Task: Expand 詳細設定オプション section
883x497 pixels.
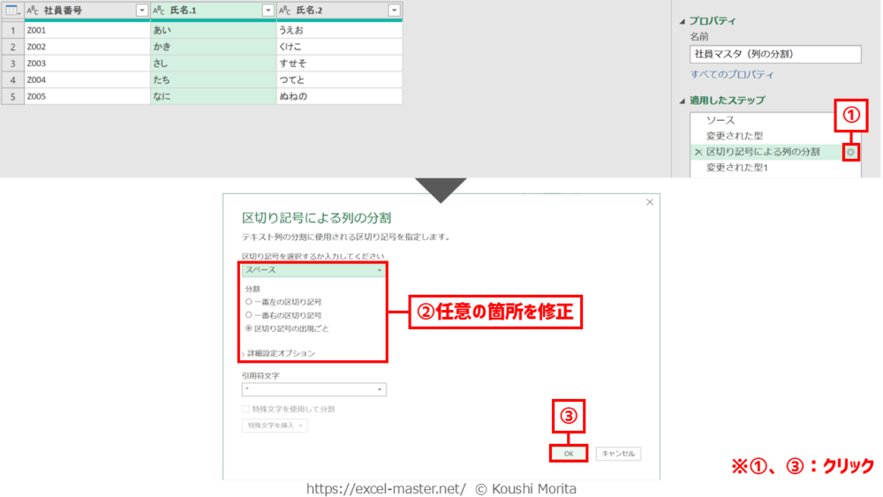Action: (280, 353)
